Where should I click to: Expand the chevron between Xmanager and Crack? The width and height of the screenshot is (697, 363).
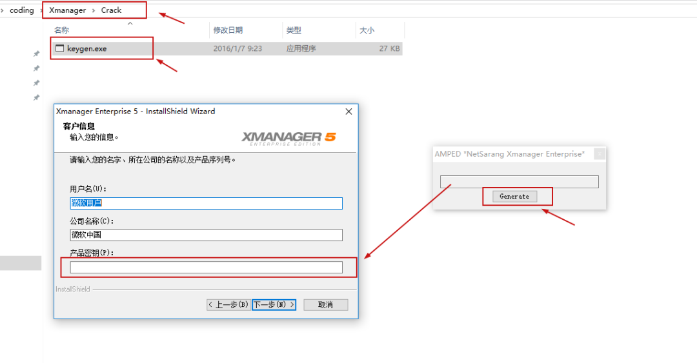tap(94, 10)
